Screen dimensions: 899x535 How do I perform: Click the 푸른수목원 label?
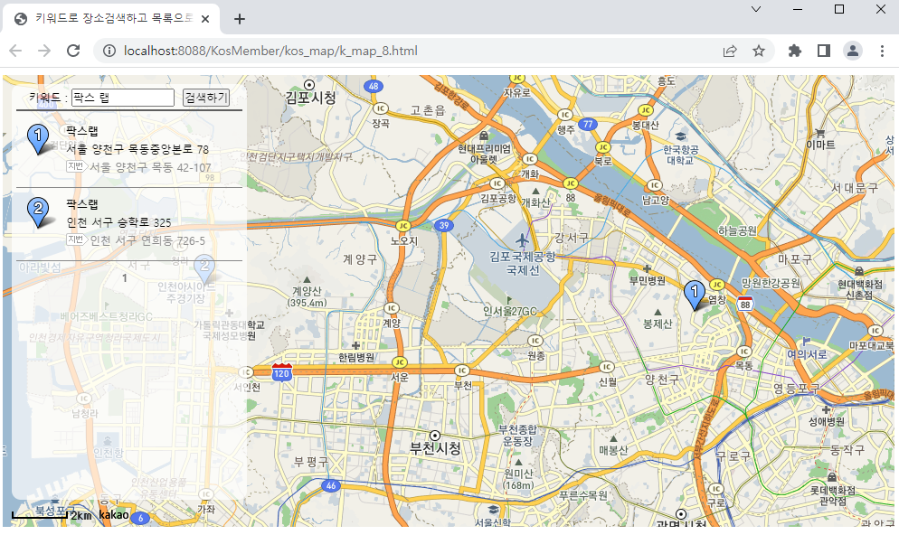pyautogui.click(x=583, y=495)
